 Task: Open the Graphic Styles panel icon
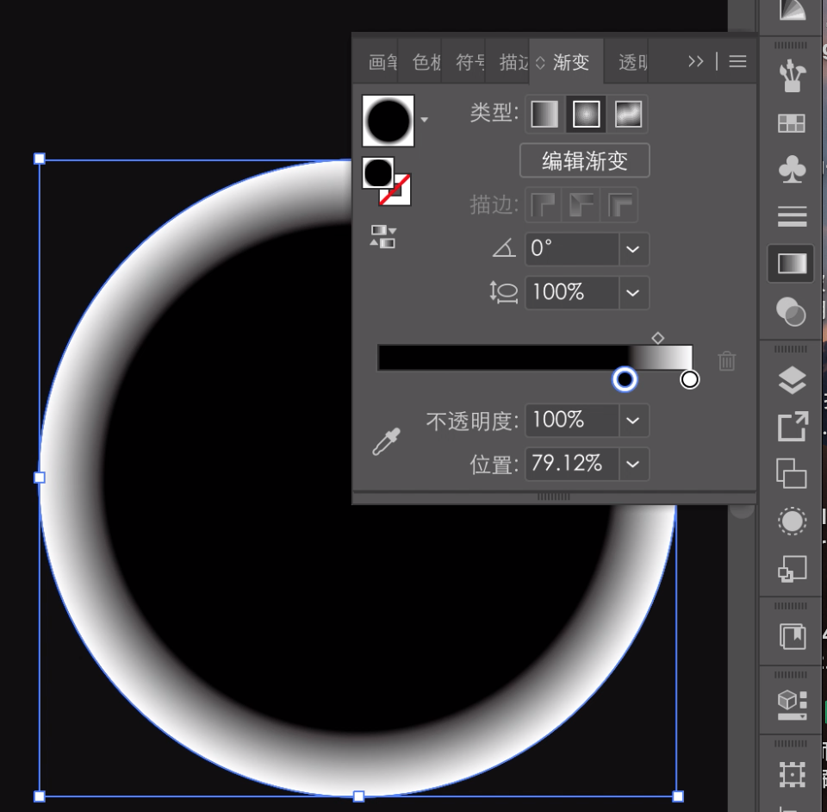793,569
